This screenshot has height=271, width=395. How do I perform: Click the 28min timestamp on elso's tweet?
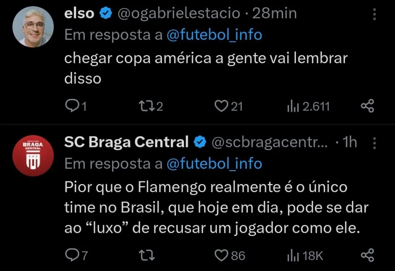[x=275, y=12]
